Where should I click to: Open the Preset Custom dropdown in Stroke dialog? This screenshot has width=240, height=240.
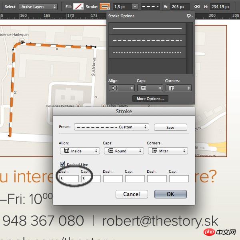pyautogui.click(x=112, y=127)
